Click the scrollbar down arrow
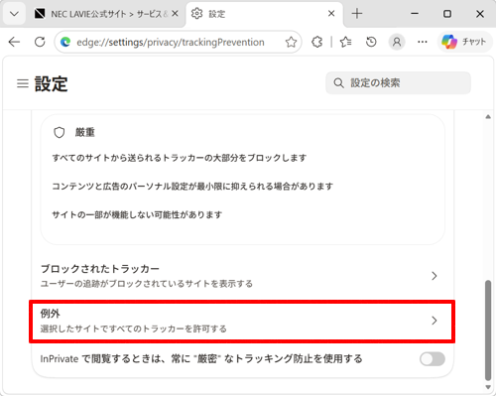Viewport: 496px width, 396px height. pyautogui.click(x=488, y=387)
